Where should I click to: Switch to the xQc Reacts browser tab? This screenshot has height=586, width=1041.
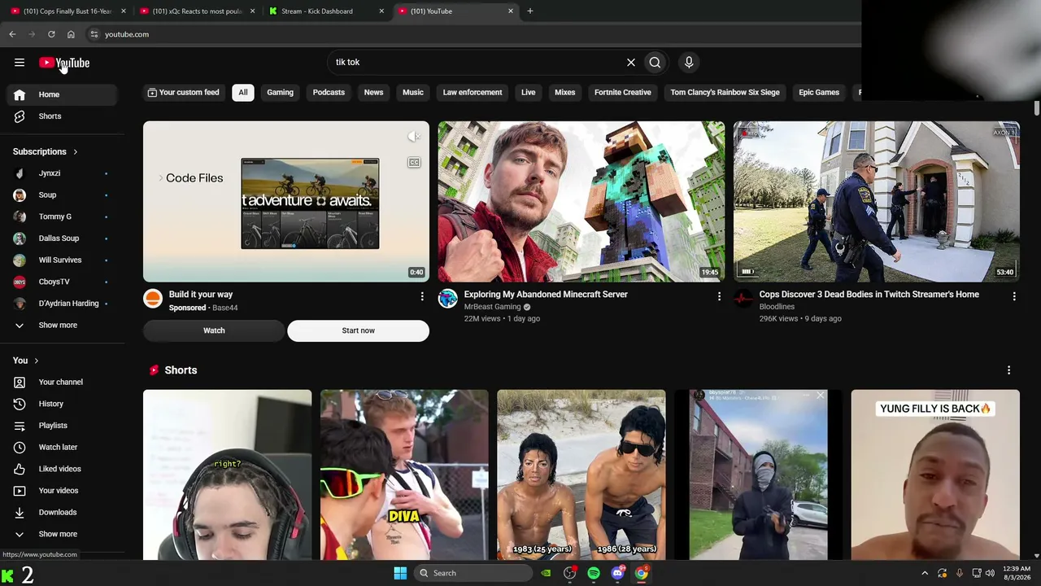tap(198, 11)
